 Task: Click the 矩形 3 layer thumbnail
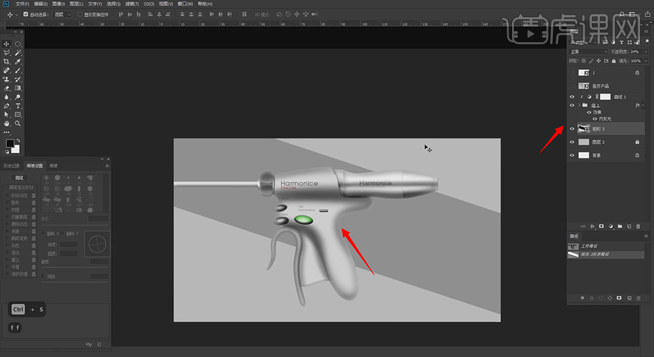point(583,129)
